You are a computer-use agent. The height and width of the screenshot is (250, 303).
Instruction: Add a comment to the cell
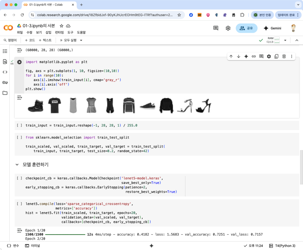tap(261, 56)
